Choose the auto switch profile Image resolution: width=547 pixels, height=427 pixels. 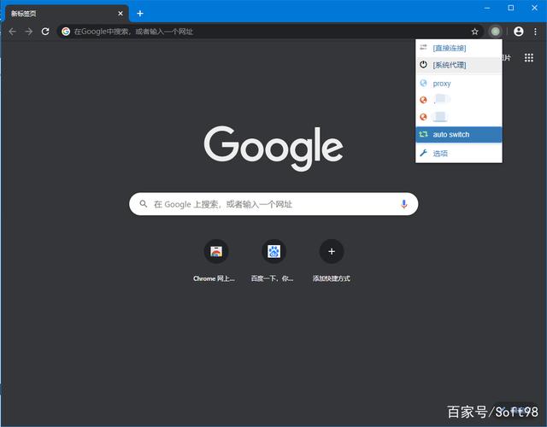pos(459,135)
